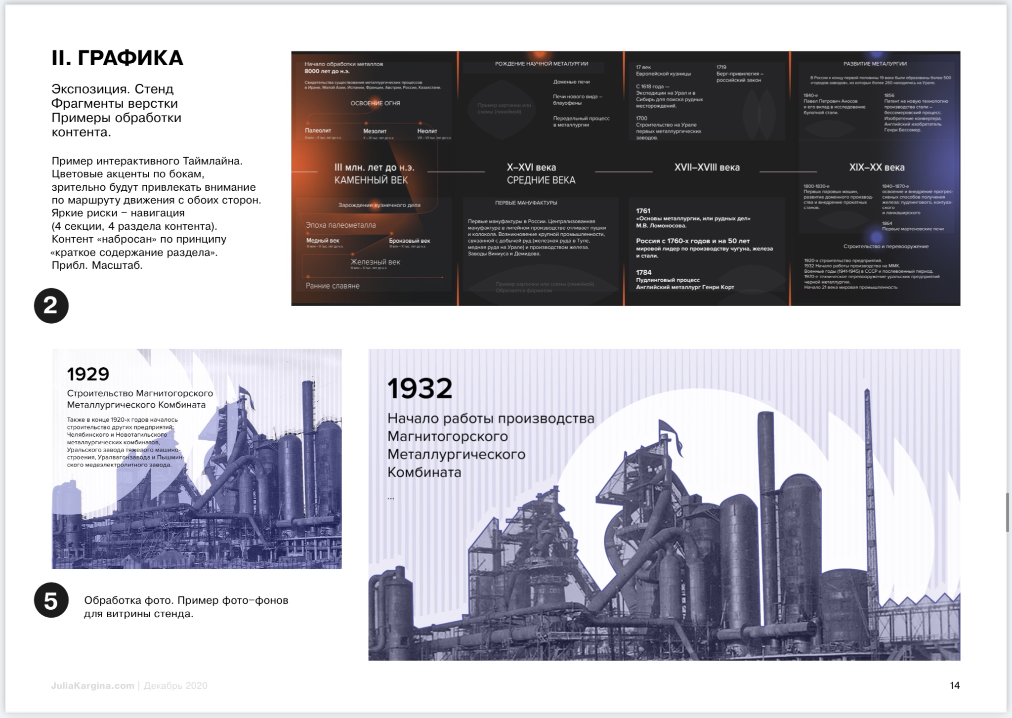The width and height of the screenshot is (1012, 718).
Task: Click the 1784 "Пудлинговый процесс" entry
Action: coord(685,280)
